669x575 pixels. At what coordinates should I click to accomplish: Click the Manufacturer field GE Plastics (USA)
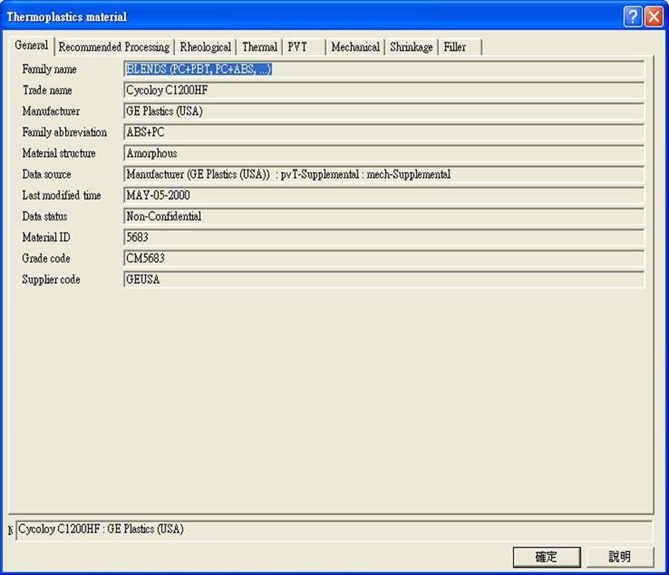(384, 111)
